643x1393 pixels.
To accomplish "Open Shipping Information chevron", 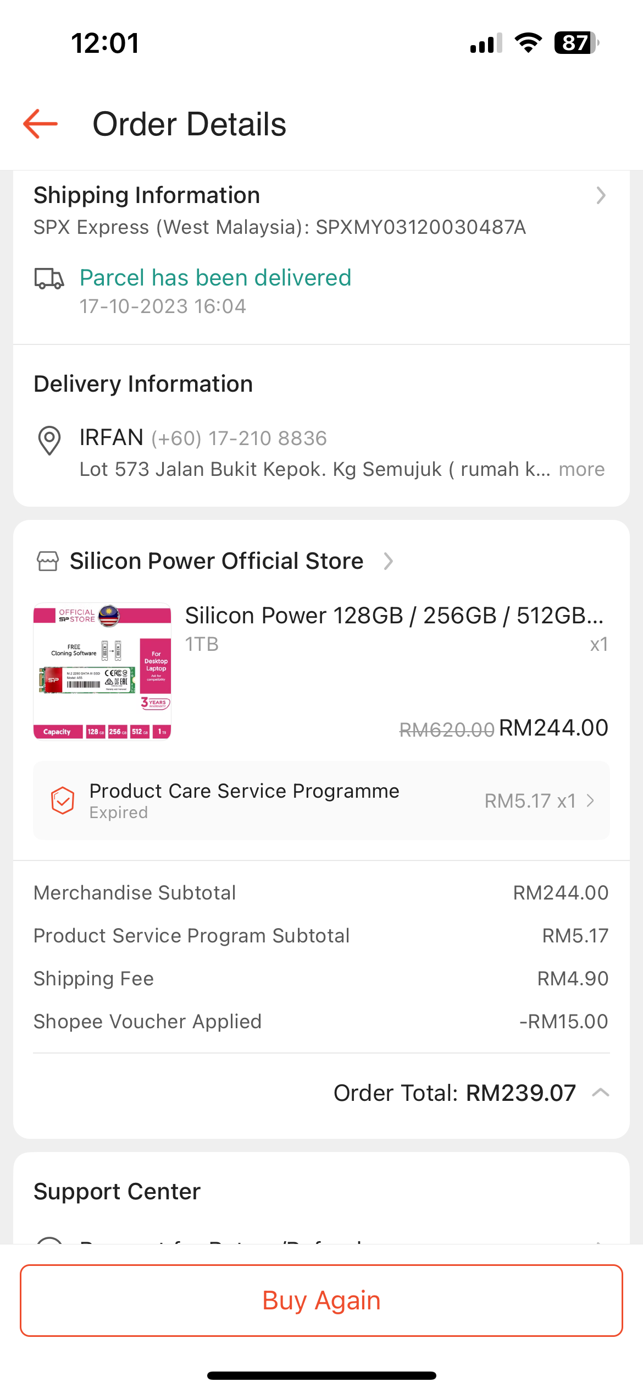I will [x=601, y=195].
